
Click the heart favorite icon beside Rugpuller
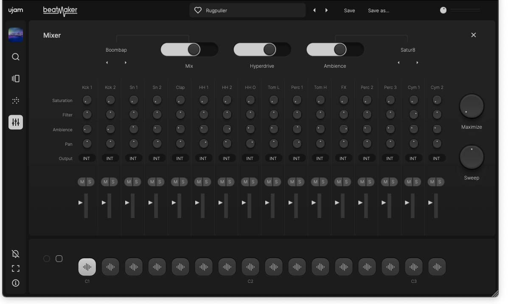coord(198,10)
